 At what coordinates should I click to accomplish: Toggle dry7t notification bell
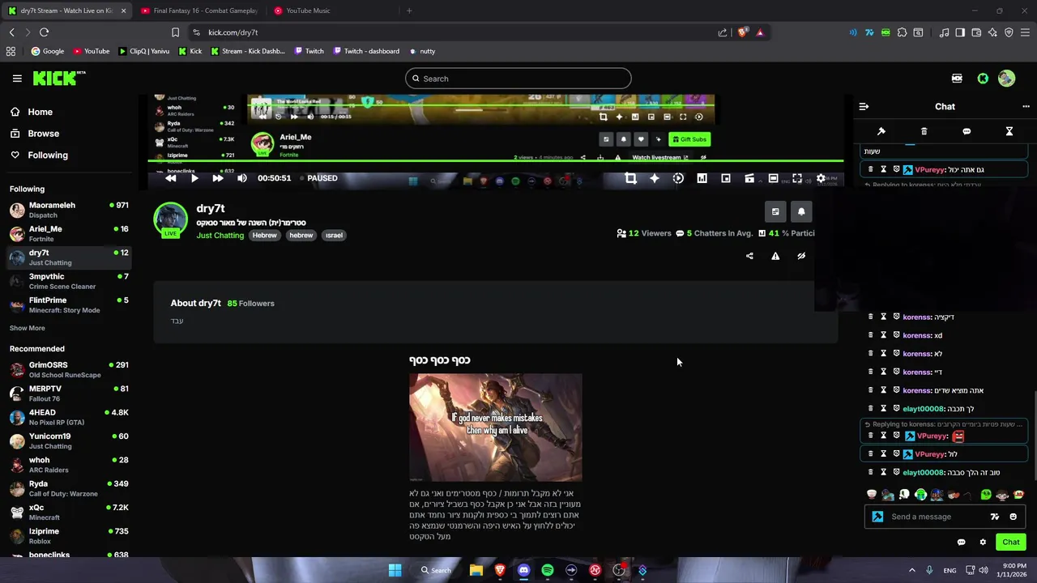[801, 211]
